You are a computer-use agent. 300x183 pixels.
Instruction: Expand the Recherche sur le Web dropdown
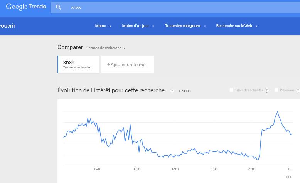(236, 26)
